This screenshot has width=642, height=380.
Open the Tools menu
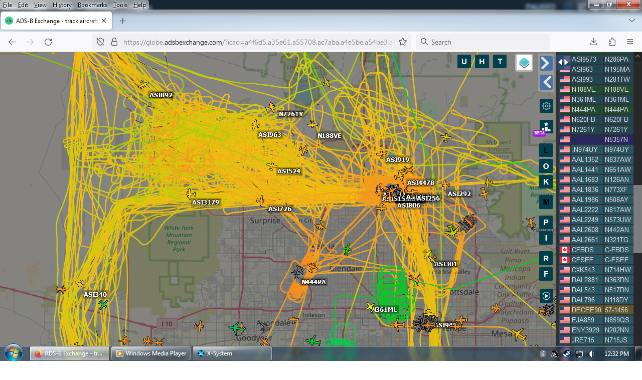[120, 5]
